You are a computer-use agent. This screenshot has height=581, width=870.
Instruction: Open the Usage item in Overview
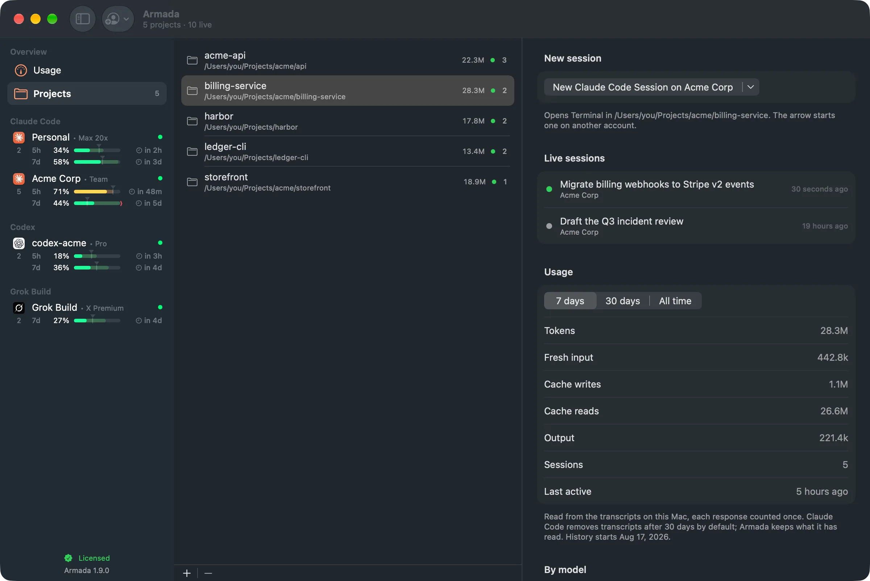(87, 70)
